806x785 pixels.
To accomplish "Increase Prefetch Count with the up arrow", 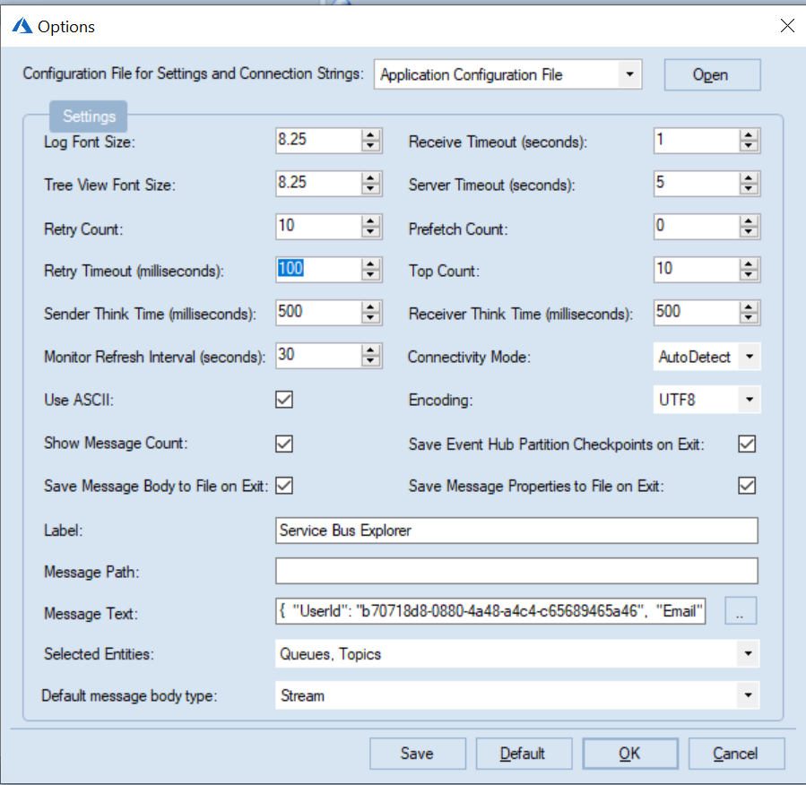I will point(749,222).
